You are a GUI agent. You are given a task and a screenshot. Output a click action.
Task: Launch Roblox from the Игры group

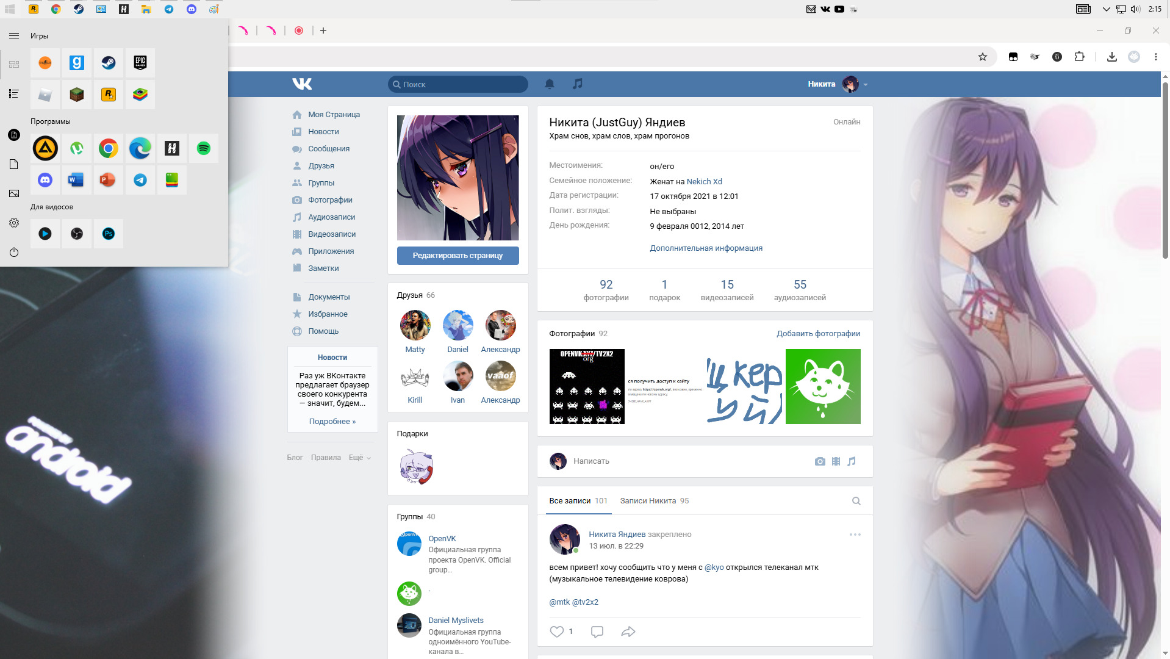point(45,95)
